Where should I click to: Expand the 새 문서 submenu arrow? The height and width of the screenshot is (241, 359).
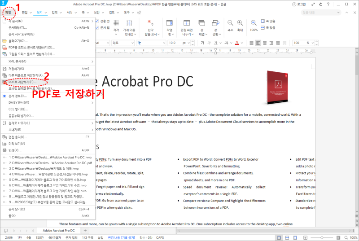pyautogui.click(x=92, y=21)
